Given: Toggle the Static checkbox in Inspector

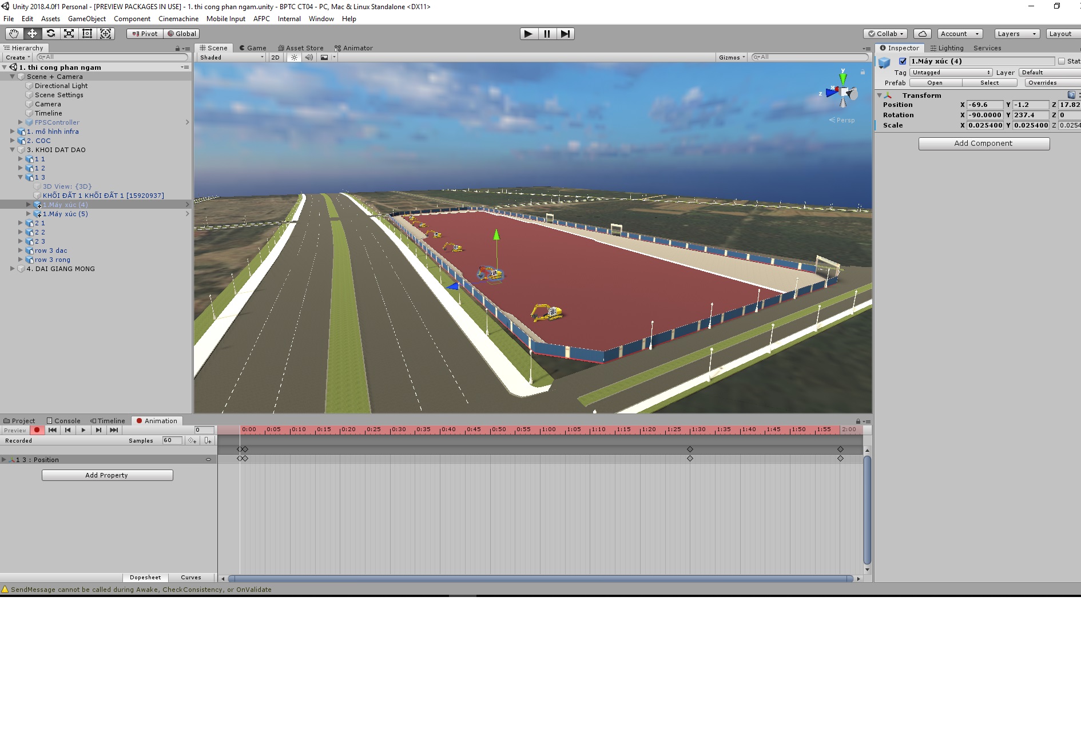Looking at the screenshot, I should 1062,61.
